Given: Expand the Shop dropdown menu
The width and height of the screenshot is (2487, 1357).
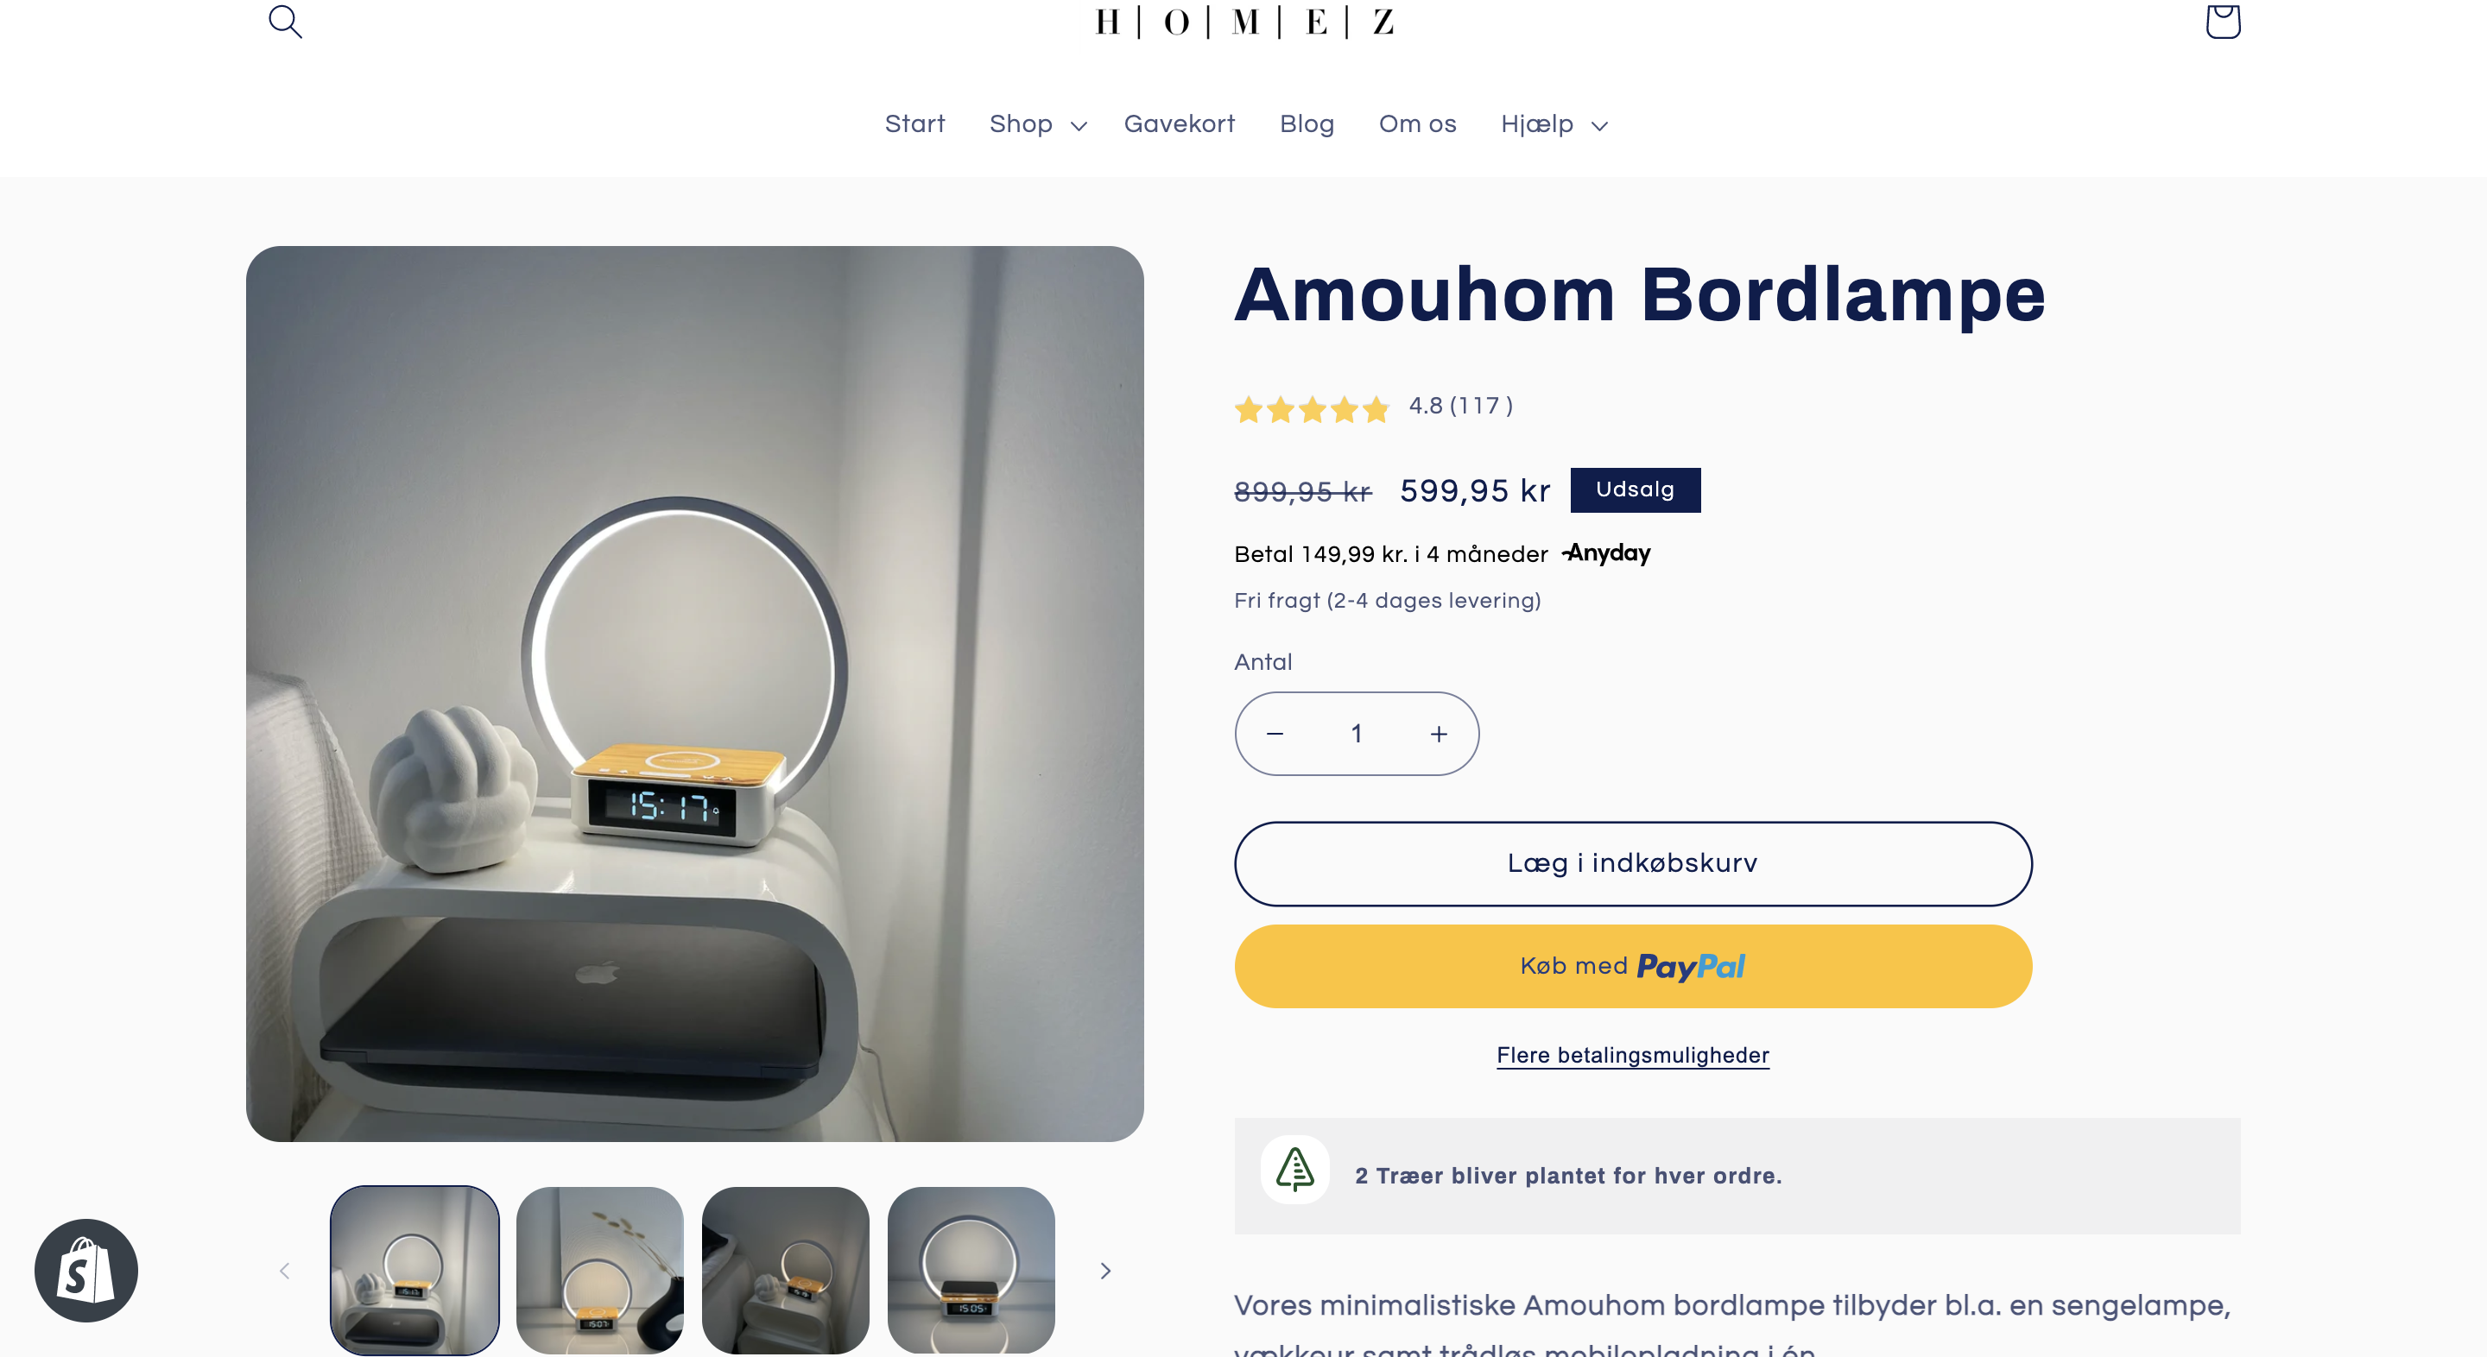Looking at the screenshot, I should [1038, 124].
